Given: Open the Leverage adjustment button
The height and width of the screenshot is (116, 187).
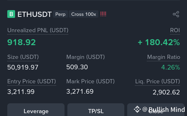Looking at the screenshot, I should (x=36, y=110).
